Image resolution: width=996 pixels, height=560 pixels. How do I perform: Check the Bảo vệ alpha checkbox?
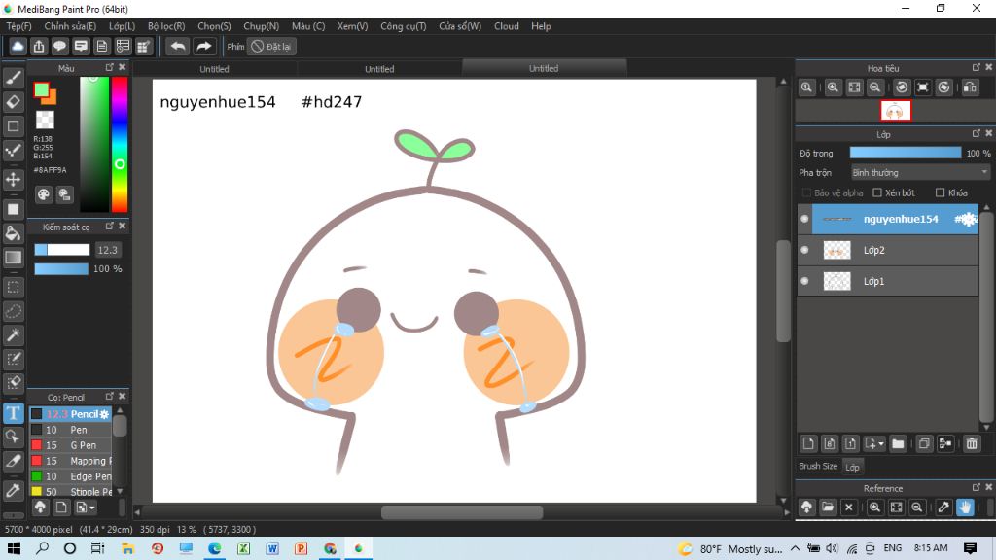point(806,193)
